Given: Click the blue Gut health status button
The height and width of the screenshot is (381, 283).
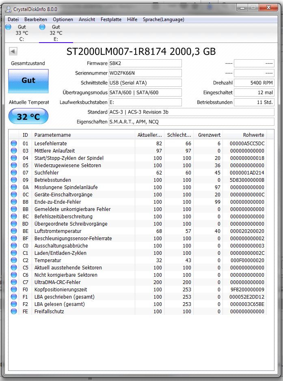Looking at the screenshot, I should pyautogui.click(x=28, y=81).
